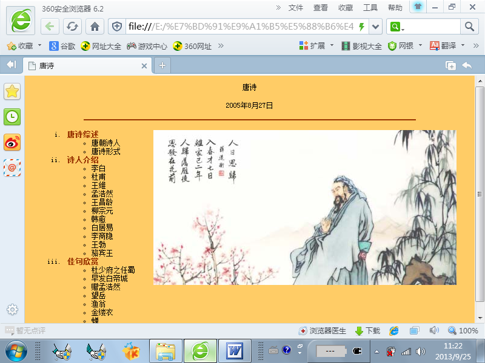Toggle the sidebar using the top-left arrow icon
The height and width of the screenshot is (363, 485).
point(11,65)
